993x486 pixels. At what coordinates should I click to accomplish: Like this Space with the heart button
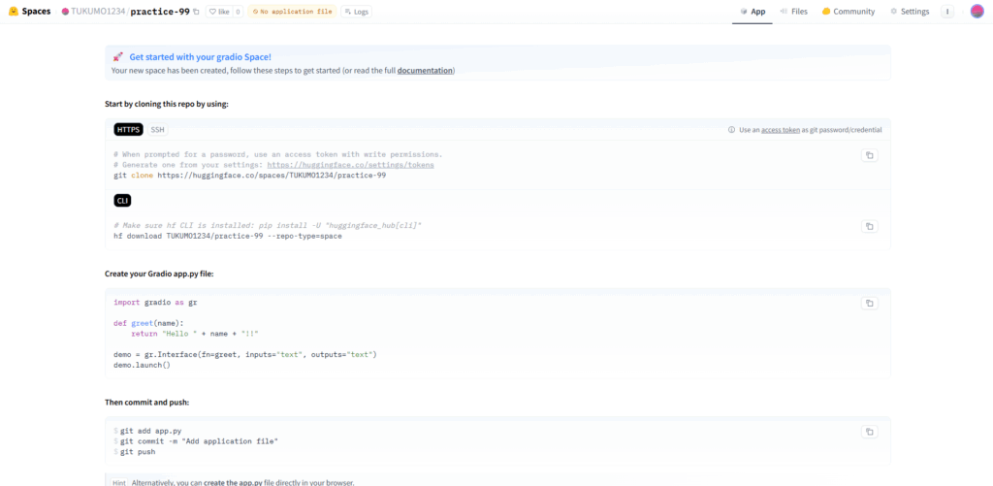pyautogui.click(x=218, y=12)
